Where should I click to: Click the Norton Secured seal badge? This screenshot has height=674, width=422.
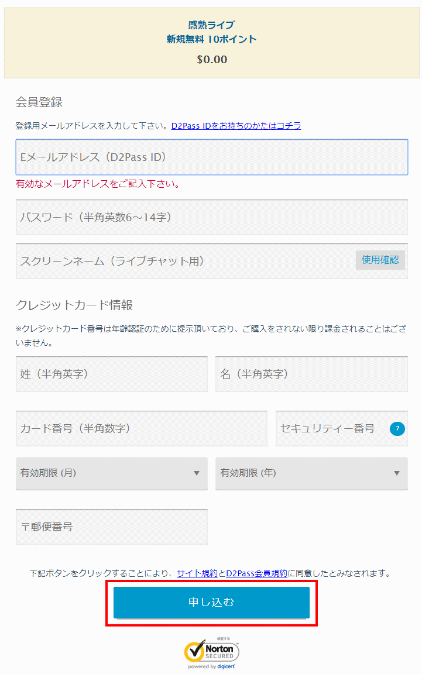pyautogui.click(x=211, y=652)
